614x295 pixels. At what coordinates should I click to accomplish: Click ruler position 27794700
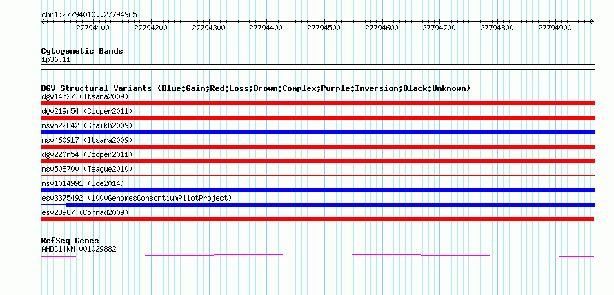click(439, 28)
